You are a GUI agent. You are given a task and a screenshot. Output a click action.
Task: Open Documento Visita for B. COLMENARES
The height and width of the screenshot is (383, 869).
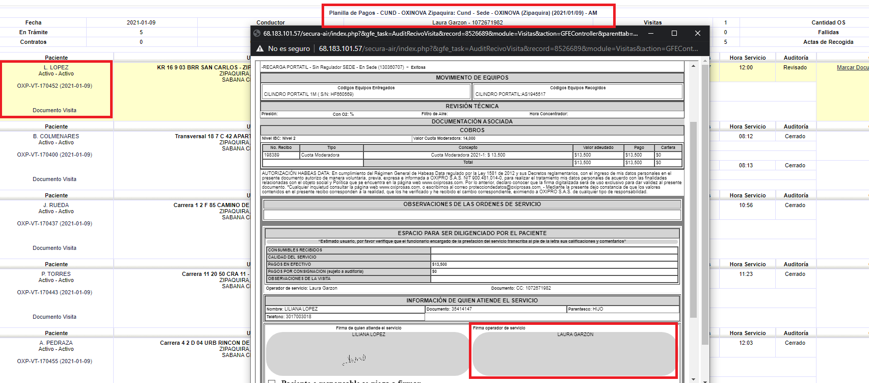[55, 179]
